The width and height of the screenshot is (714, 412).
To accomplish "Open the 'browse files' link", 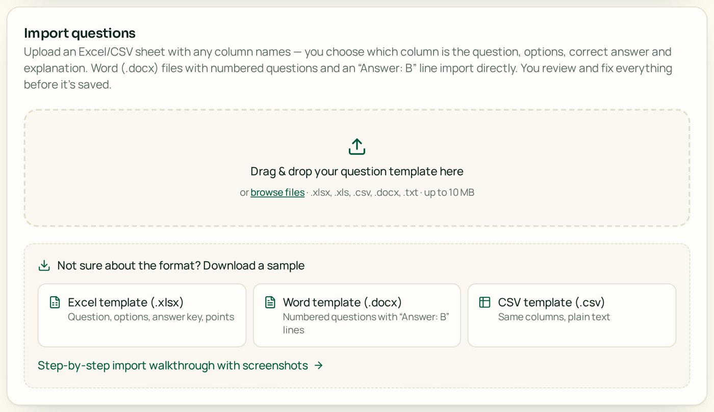I will [x=277, y=193].
